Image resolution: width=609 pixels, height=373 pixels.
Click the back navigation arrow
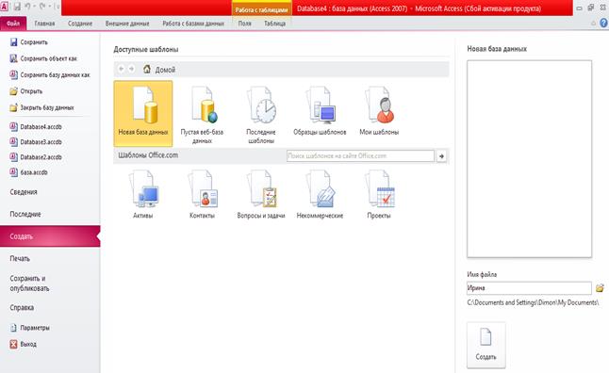click(x=122, y=69)
